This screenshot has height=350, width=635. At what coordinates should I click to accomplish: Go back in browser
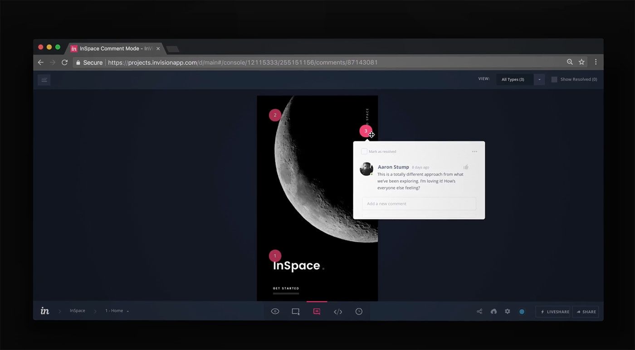tap(40, 62)
